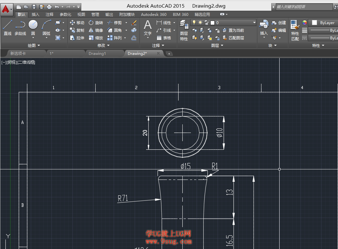Choose the Fillet (圆角) tool
This screenshot has height=249, width=338.
tap(115, 30)
